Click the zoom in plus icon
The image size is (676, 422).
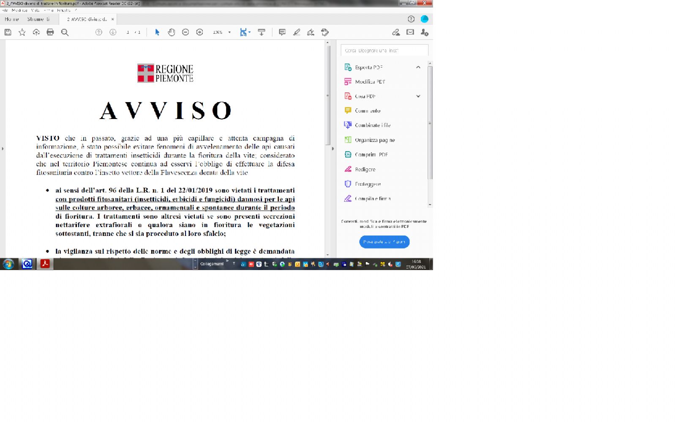pyautogui.click(x=200, y=32)
